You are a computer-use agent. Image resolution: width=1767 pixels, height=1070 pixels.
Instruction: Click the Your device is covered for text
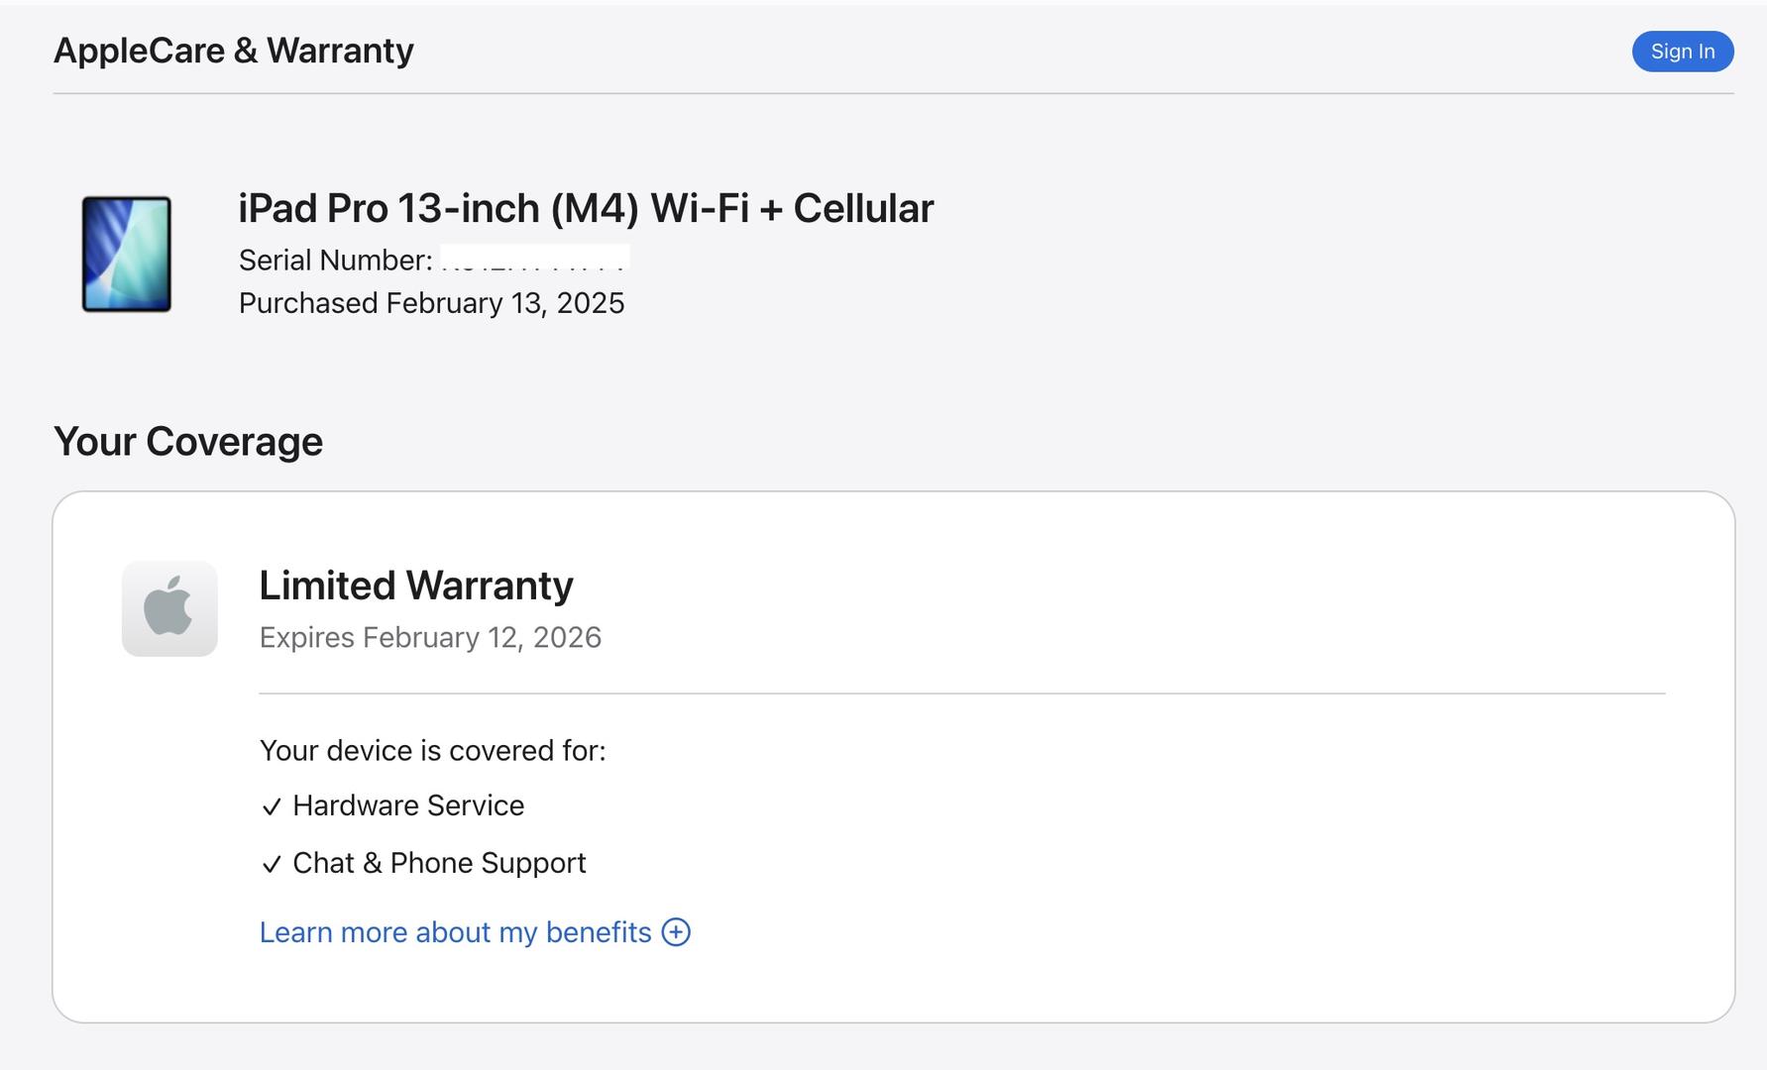coord(432,751)
